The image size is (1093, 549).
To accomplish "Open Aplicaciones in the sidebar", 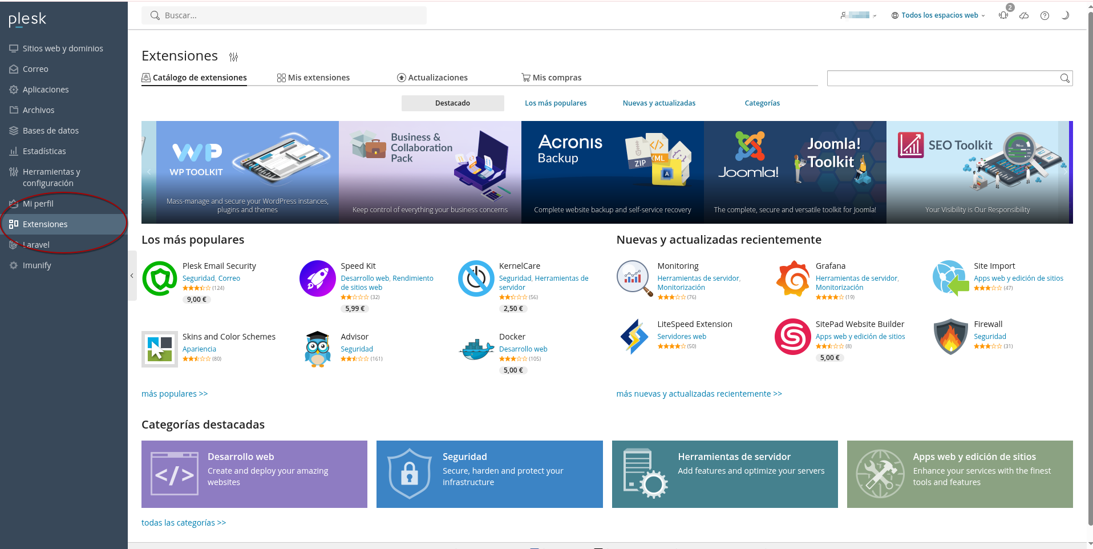I will (64, 90).
